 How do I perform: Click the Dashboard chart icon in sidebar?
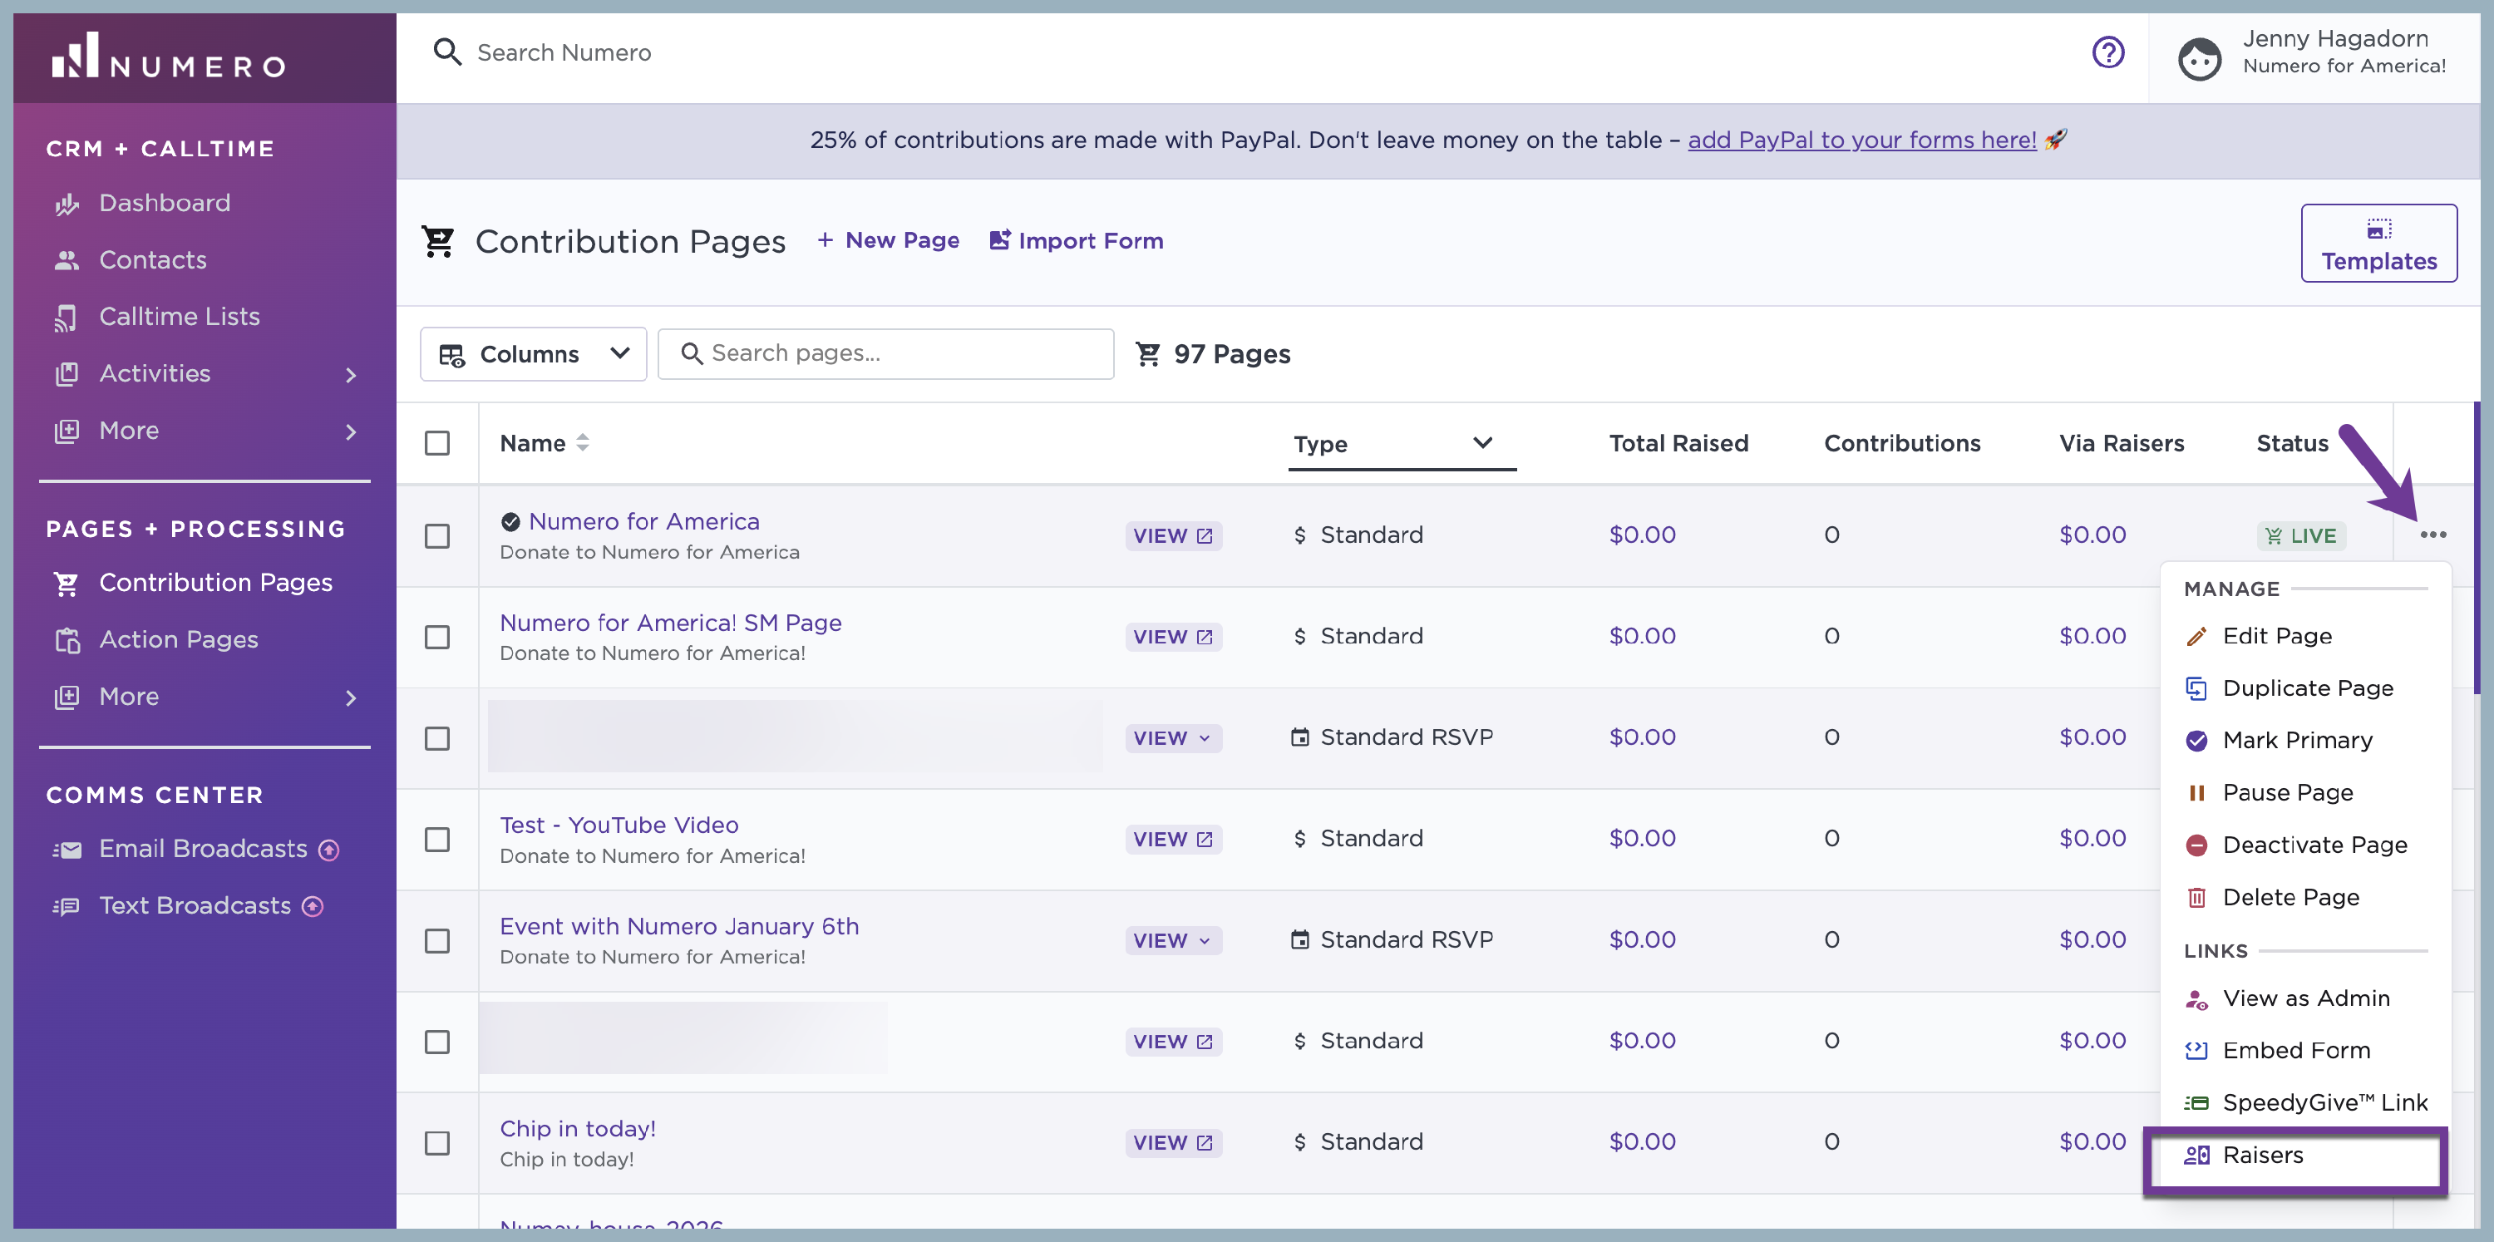click(x=67, y=204)
